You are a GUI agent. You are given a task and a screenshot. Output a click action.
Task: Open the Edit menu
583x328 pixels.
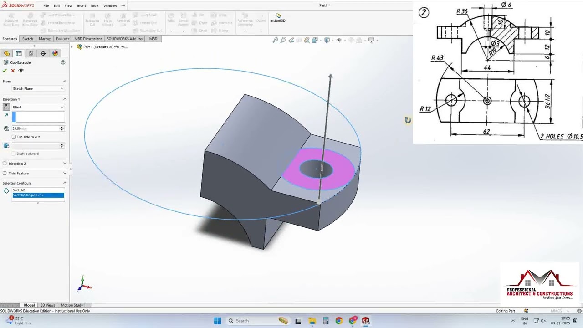click(x=56, y=6)
